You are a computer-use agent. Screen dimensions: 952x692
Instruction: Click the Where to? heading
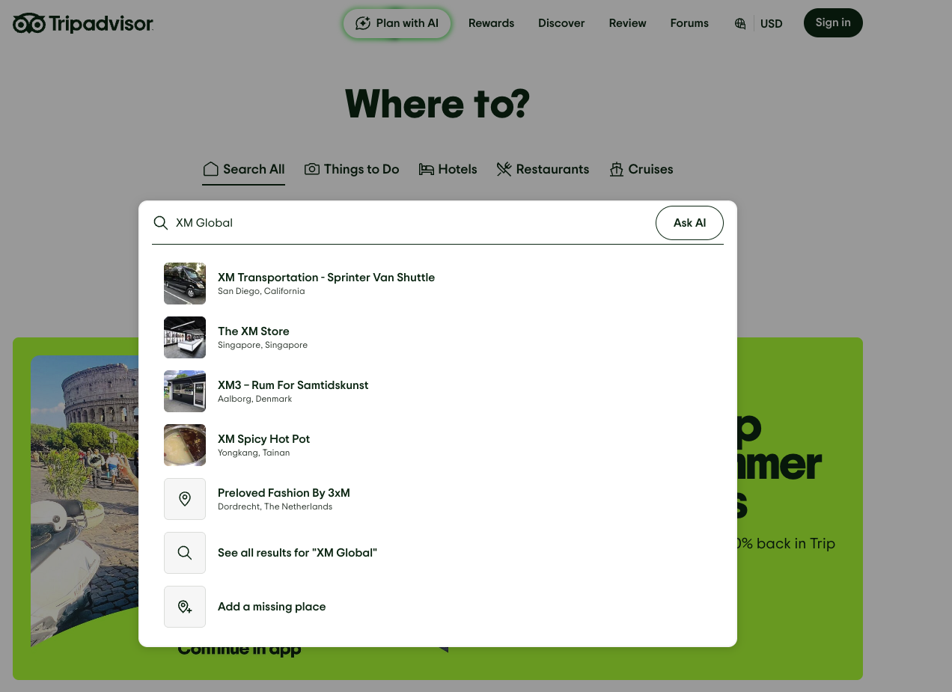(x=437, y=103)
